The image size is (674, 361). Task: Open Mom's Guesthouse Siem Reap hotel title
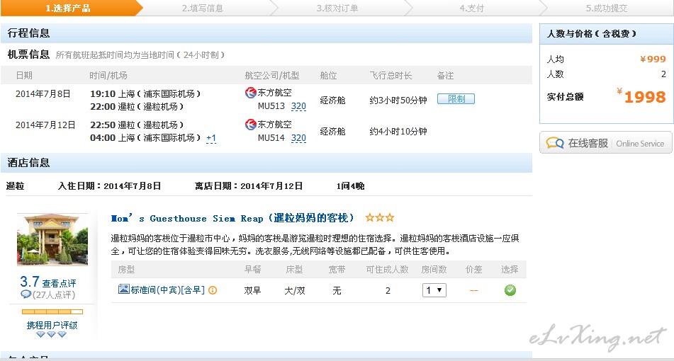tap(232, 219)
